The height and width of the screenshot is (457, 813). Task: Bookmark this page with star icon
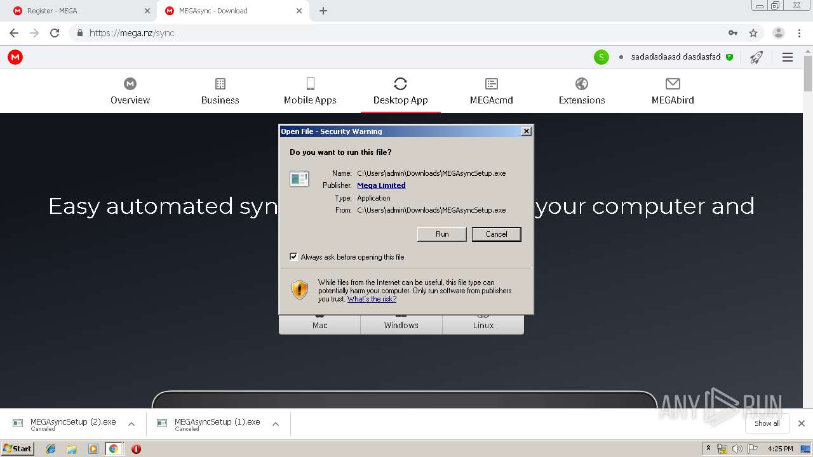click(x=753, y=33)
